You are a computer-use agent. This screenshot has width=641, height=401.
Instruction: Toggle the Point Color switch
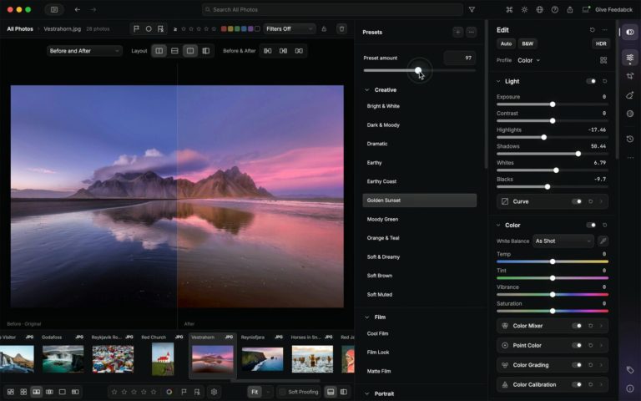point(577,345)
